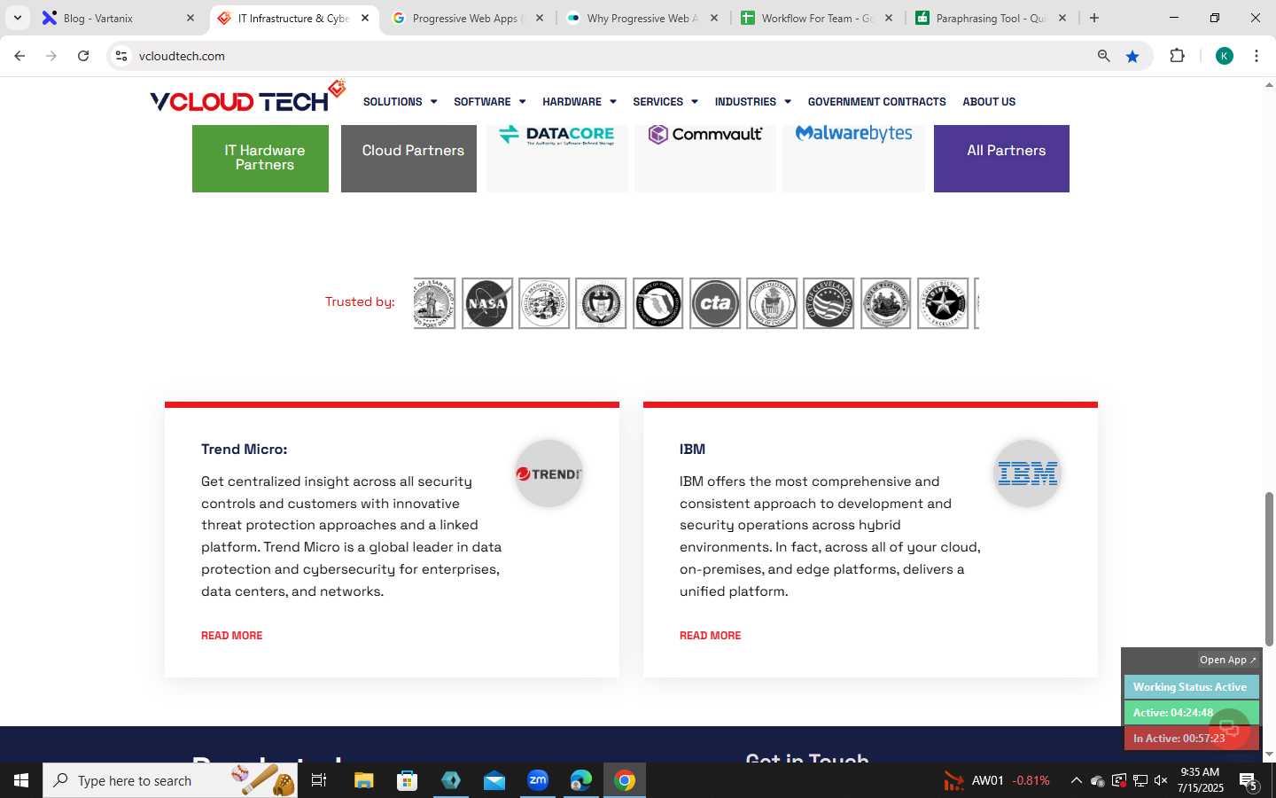The width and height of the screenshot is (1276, 798).
Task: Open Windows Start menu
Action: coord(21,780)
